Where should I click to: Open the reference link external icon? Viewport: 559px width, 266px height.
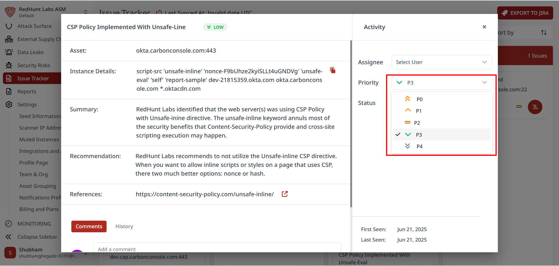[x=285, y=194]
